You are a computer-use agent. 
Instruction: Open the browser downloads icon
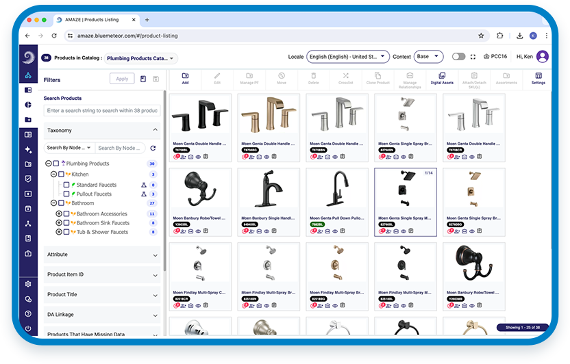(520, 36)
